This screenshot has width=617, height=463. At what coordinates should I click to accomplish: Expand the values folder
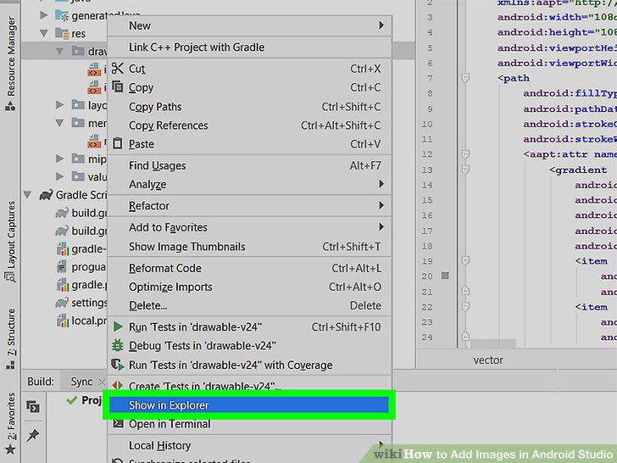(59, 176)
